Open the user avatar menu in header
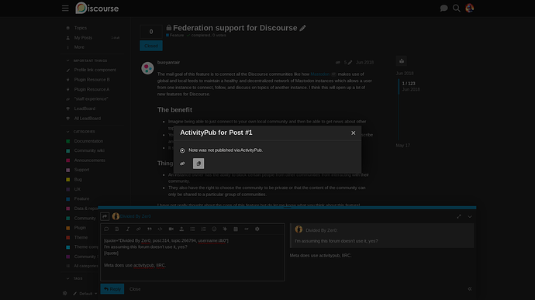 coord(470,9)
